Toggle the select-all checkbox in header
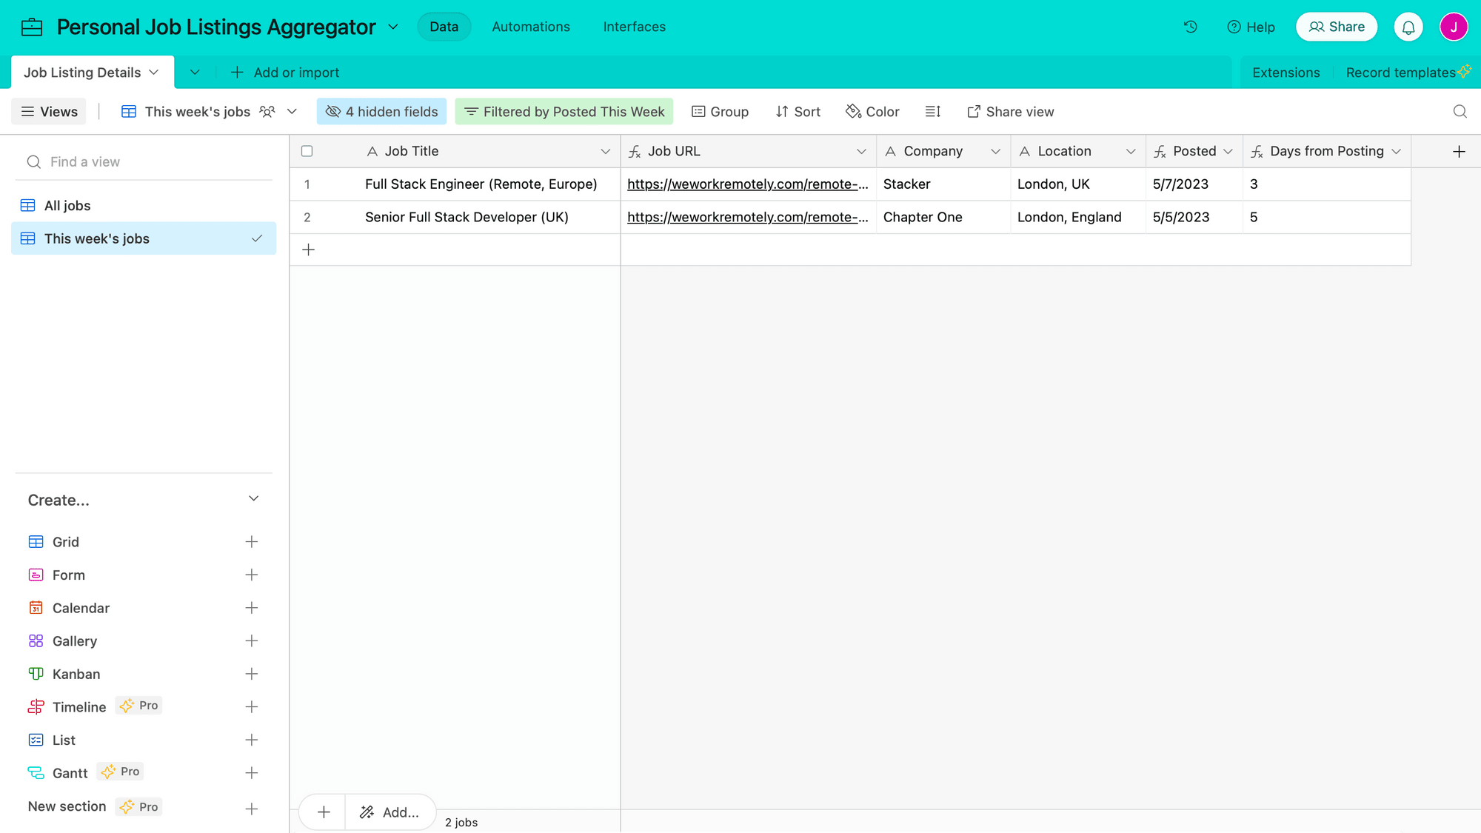 (x=307, y=150)
